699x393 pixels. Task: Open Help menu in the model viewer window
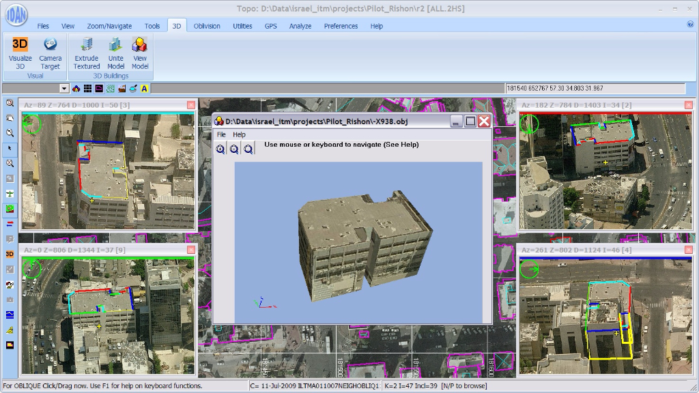coord(239,134)
